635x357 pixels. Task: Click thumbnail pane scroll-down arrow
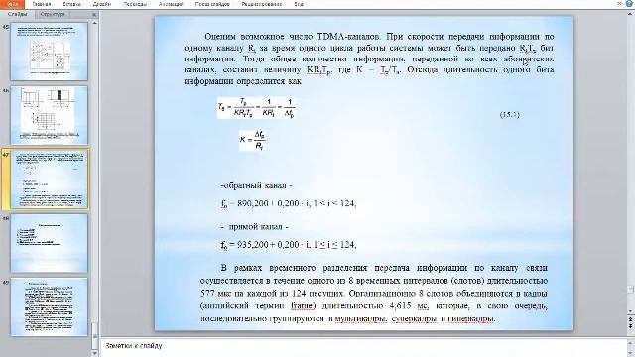pyautogui.click(x=95, y=353)
